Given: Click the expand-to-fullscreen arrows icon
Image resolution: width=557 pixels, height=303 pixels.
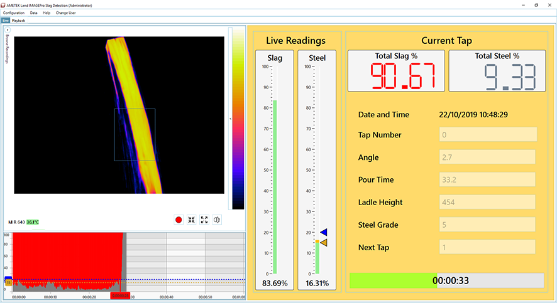Looking at the screenshot, I should click(x=204, y=220).
